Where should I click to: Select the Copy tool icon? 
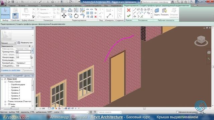pos(70,16)
